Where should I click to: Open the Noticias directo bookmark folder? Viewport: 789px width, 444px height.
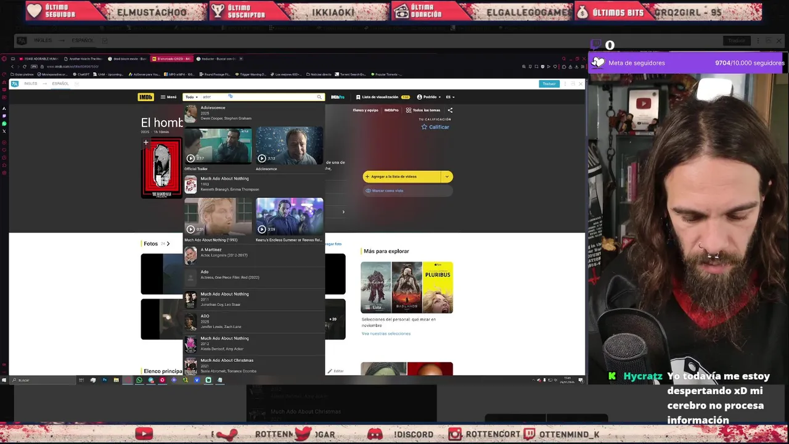(x=319, y=75)
